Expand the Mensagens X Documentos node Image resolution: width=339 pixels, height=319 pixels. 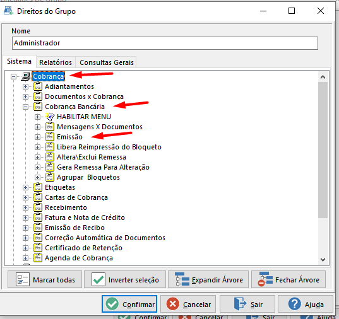pyautogui.click(x=37, y=127)
